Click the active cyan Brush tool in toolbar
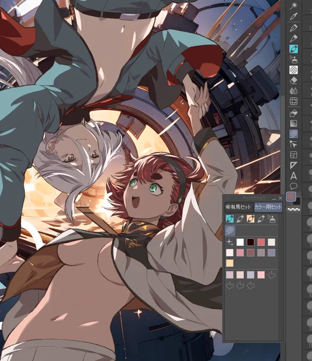Image resolution: width=312 pixels, height=361 pixels. click(x=293, y=49)
